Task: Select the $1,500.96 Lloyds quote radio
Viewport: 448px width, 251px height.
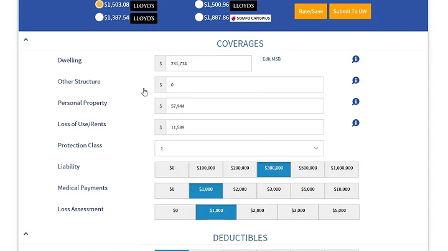Action: pyautogui.click(x=199, y=4)
